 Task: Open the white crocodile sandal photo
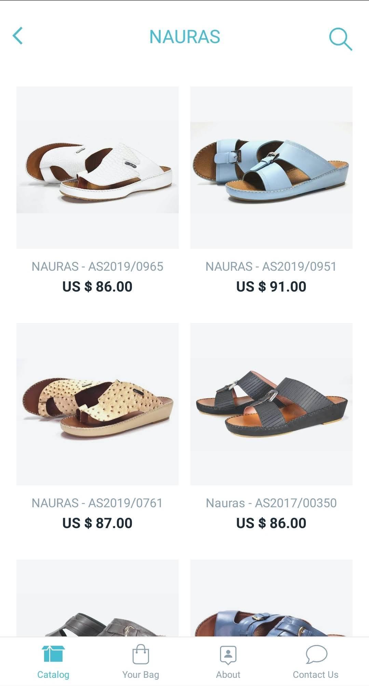click(x=97, y=167)
